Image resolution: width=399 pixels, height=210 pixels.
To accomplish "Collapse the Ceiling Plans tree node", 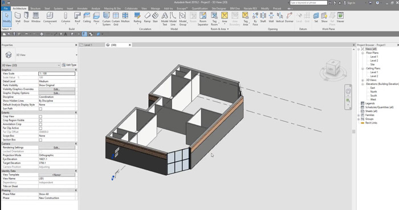I will pos(363,68).
